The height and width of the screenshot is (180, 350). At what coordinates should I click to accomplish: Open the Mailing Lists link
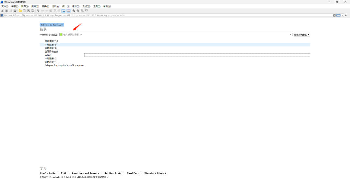[x=113, y=173]
